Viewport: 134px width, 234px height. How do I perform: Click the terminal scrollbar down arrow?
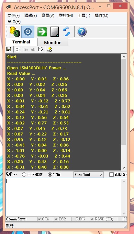(x=124, y=168)
